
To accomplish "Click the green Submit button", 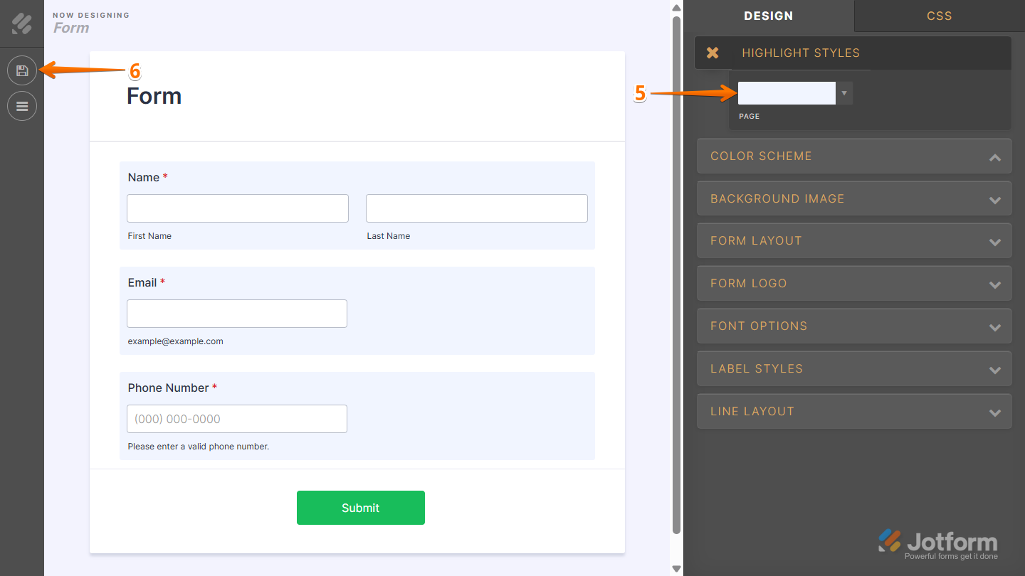I will [360, 507].
